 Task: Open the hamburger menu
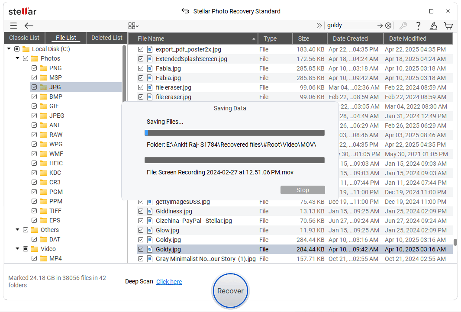pyautogui.click(x=13, y=26)
